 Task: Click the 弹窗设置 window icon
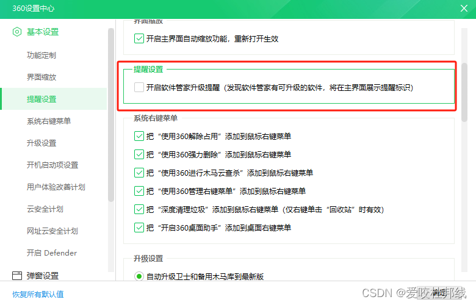point(17,276)
